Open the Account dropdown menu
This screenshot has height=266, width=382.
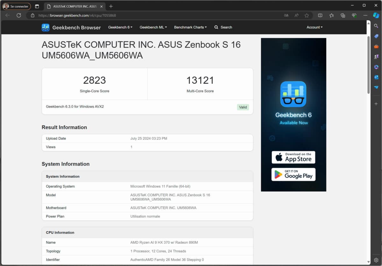tap(315, 27)
